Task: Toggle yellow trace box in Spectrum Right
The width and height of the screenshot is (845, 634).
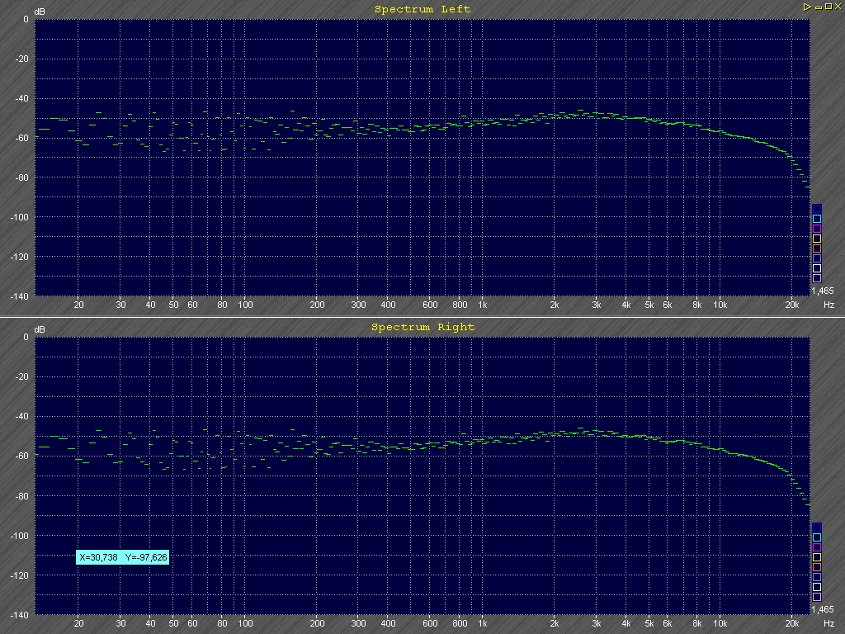Action: pyautogui.click(x=817, y=557)
